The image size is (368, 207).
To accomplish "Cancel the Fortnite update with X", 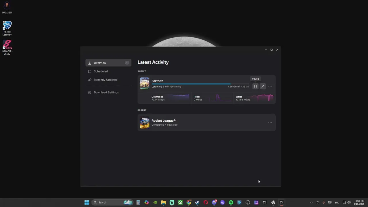I will click(263, 86).
